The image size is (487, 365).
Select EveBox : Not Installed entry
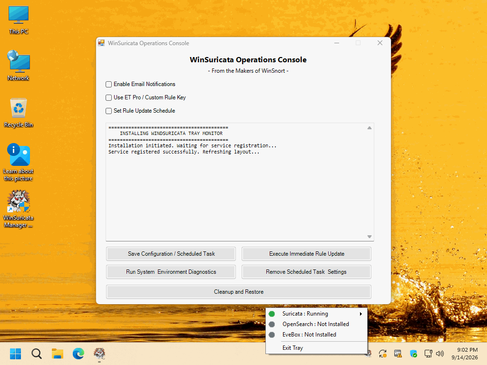[x=316, y=335]
